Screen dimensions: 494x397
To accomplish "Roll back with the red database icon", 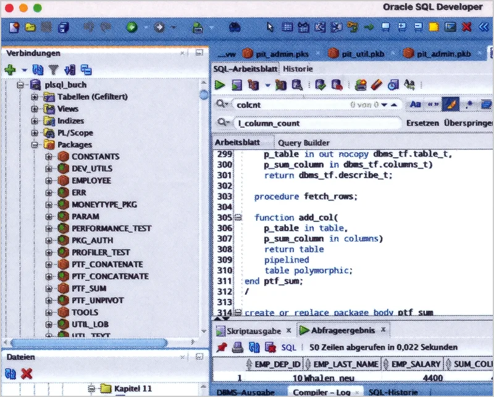I will (337, 84).
